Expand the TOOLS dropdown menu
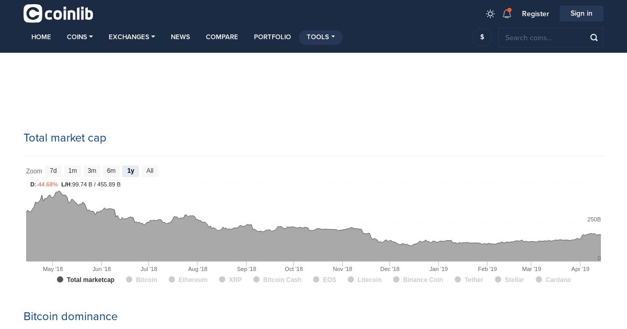This screenshot has height=329, width=627. pyautogui.click(x=321, y=37)
